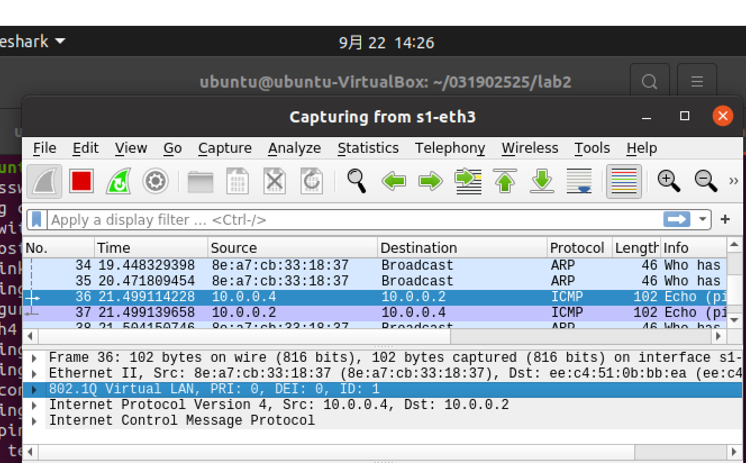The image size is (746, 463).
Task: Toggle packet list colorization
Action: point(624,181)
